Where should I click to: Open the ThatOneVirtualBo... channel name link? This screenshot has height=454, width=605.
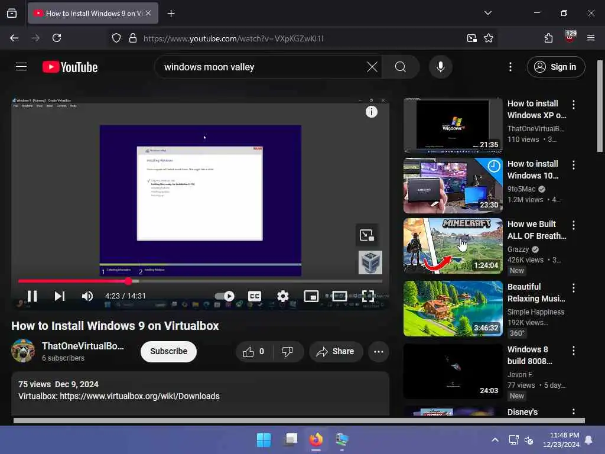[83, 346]
